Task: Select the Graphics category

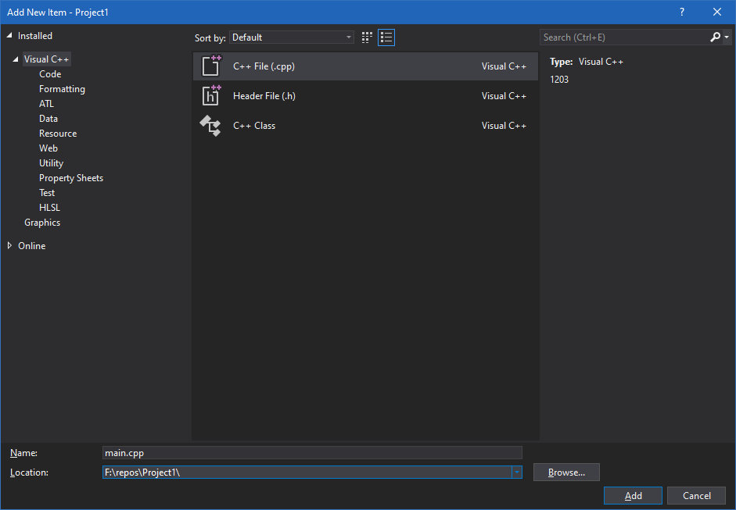Action: pos(42,223)
